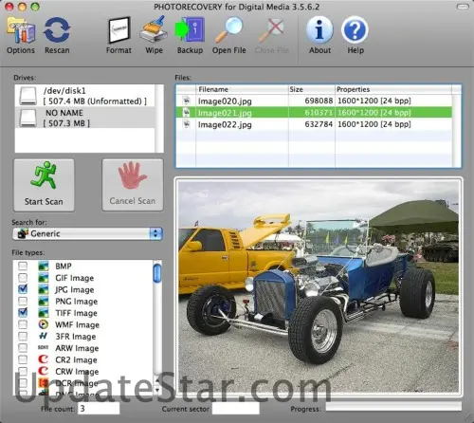Click the window toolbar toggle pill button

pos(463,7)
